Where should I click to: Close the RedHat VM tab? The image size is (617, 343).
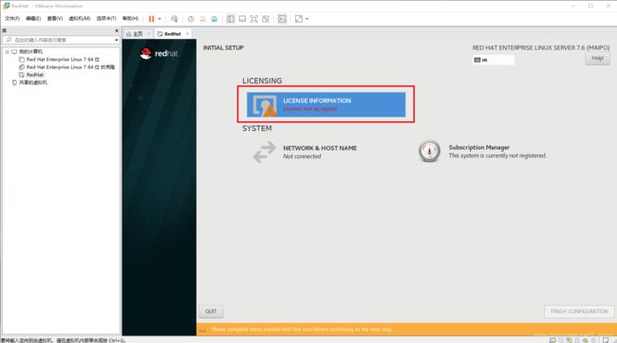tap(187, 34)
